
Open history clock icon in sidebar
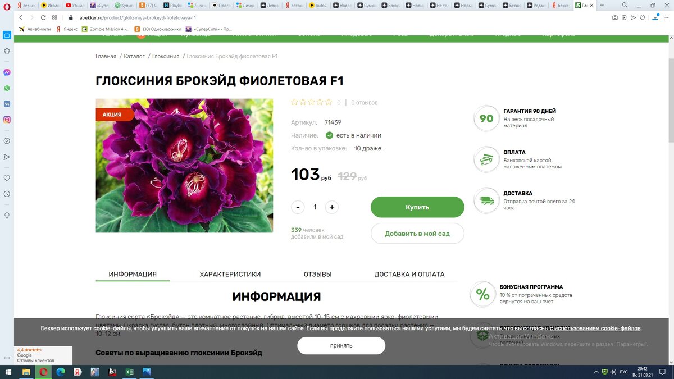(7, 194)
